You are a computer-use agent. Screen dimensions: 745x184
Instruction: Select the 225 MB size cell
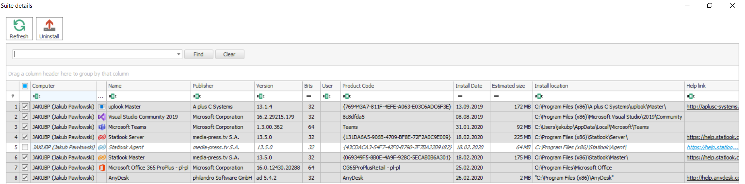coord(512,137)
